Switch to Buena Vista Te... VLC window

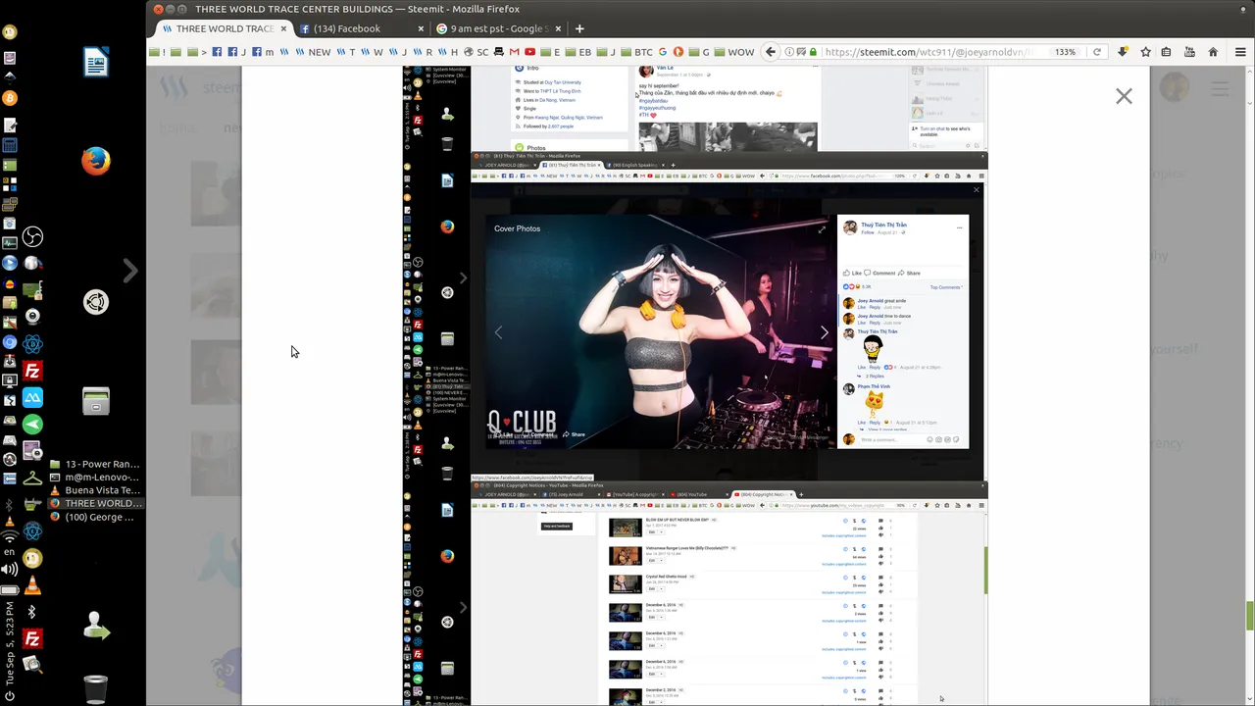[x=95, y=490]
